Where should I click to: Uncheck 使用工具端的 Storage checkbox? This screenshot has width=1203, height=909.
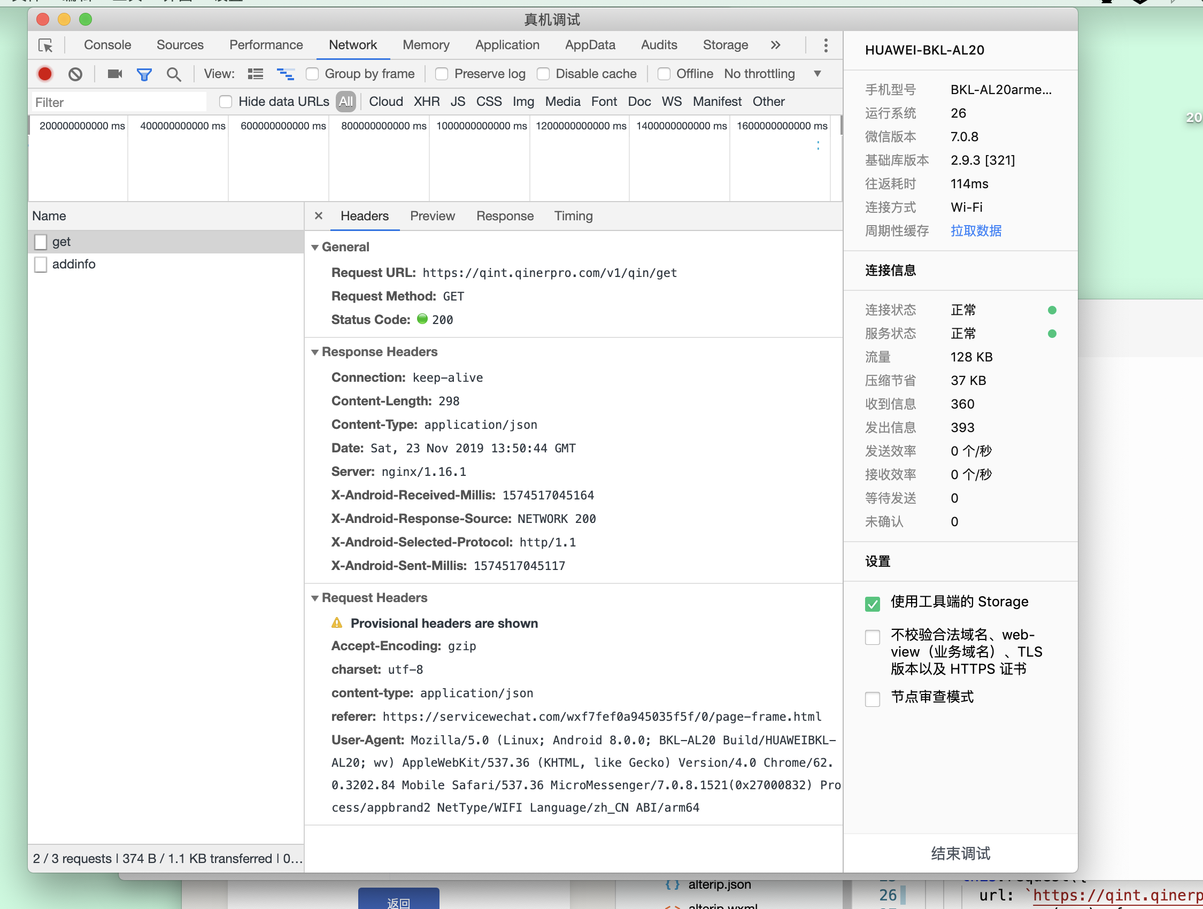[x=873, y=604]
